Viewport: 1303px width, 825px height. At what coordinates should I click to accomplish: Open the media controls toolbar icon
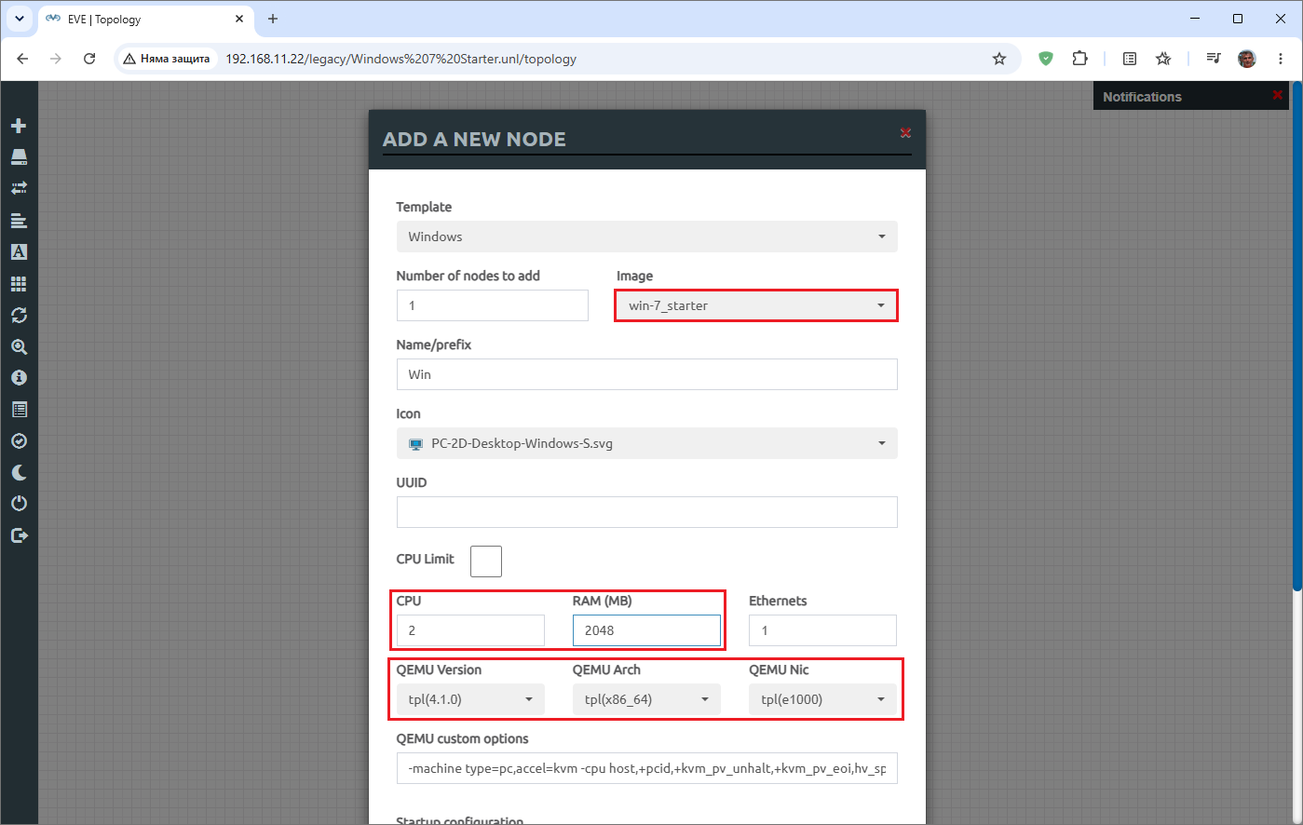click(x=1213, y=59)
